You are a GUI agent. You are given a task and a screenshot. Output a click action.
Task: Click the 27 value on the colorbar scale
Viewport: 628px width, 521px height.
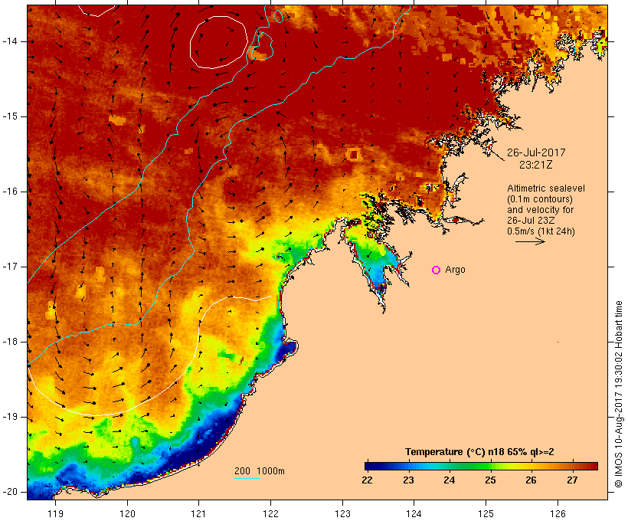pos(572,480)
